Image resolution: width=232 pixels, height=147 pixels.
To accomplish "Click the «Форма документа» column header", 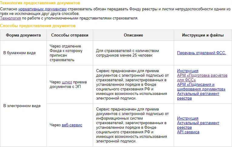I will coord(23,35).
